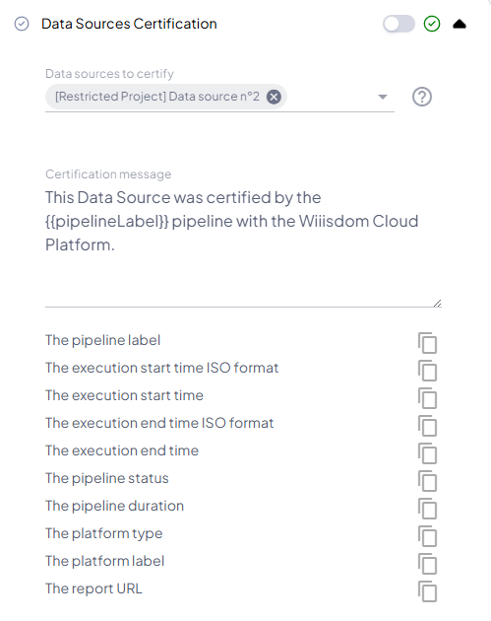
Task: Copy the pipeline duration variable
Action: [427, 509]
